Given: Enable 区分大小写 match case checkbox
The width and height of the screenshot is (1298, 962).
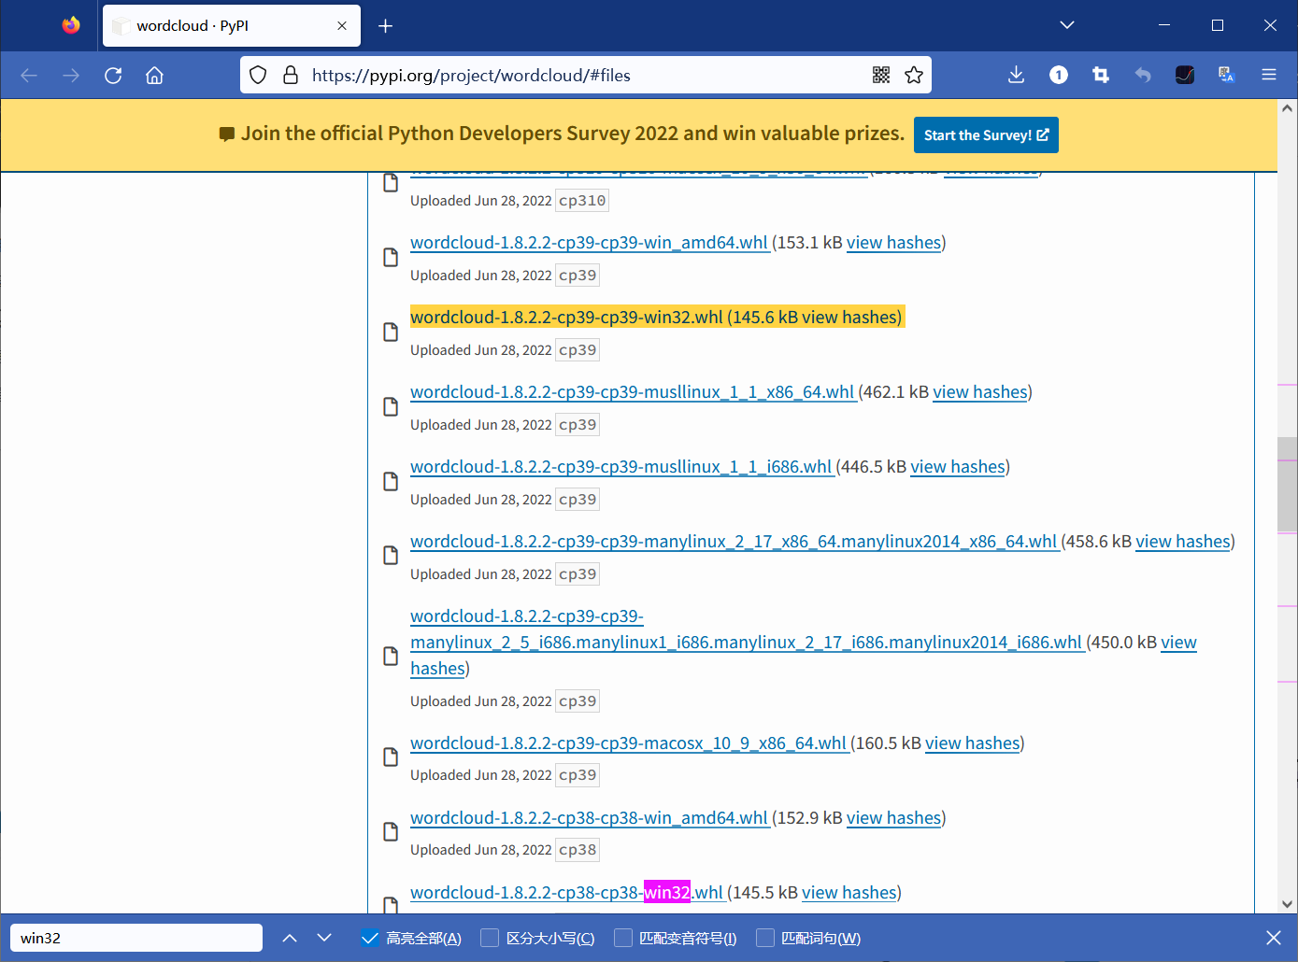Looking at the screenshot, I should (x=490, y=938).
